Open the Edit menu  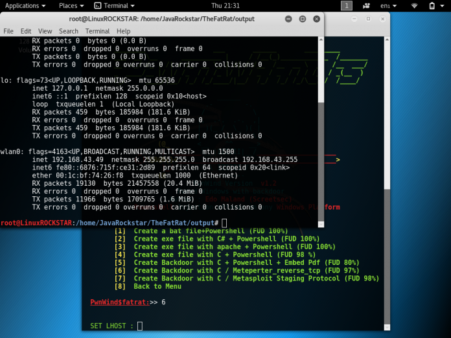tap(26, 31)
